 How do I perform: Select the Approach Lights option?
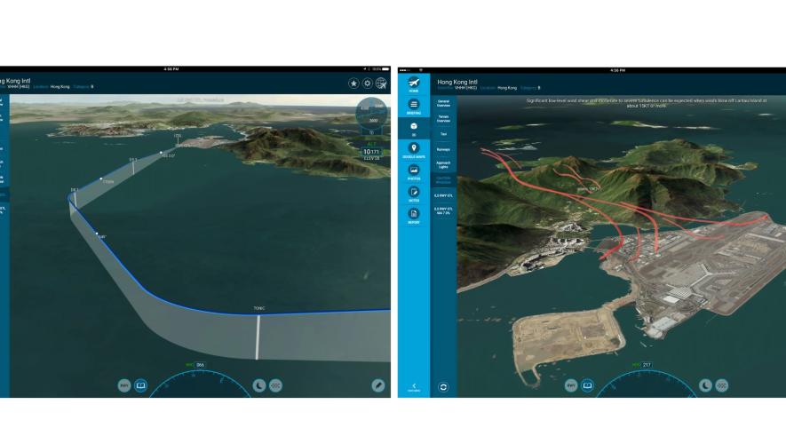click(443, 165)
